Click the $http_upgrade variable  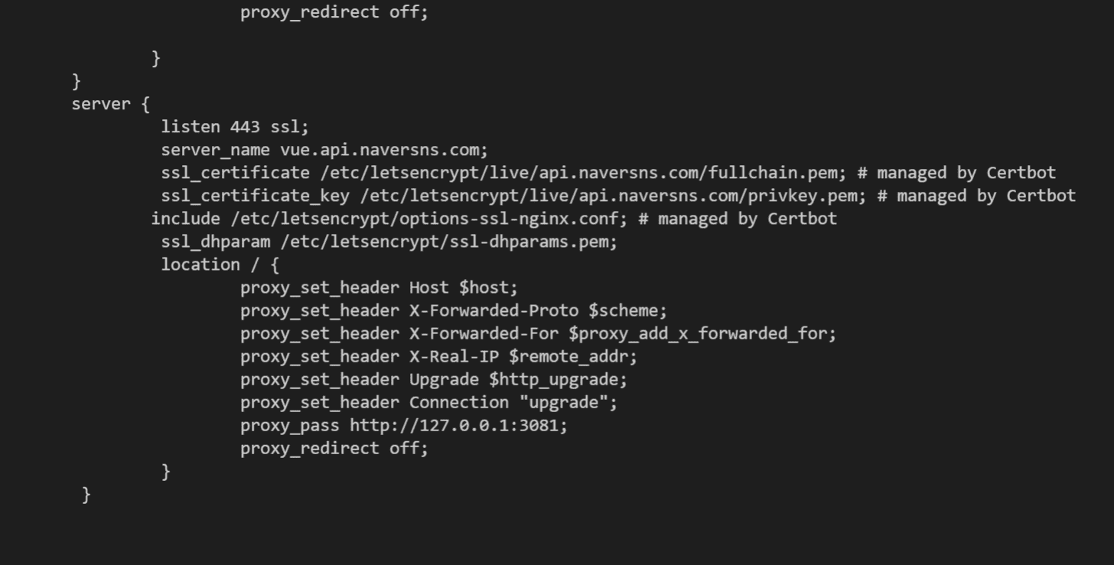(x=558, y=379)
